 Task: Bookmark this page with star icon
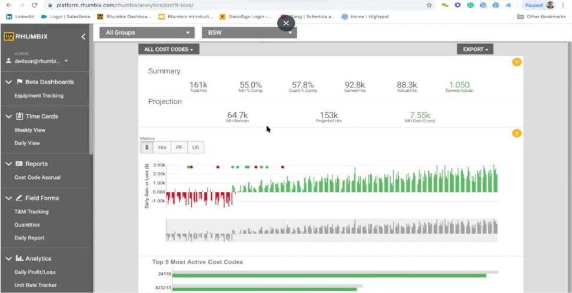tap(429, 5)
